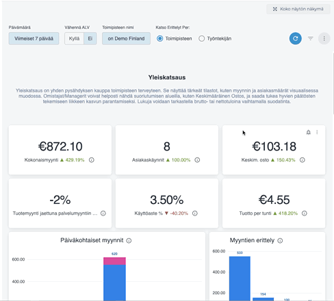Viewport: 334px width, 301px height.
Task: Click the Yleiskatsaus heading
Action: coord(167,77)
